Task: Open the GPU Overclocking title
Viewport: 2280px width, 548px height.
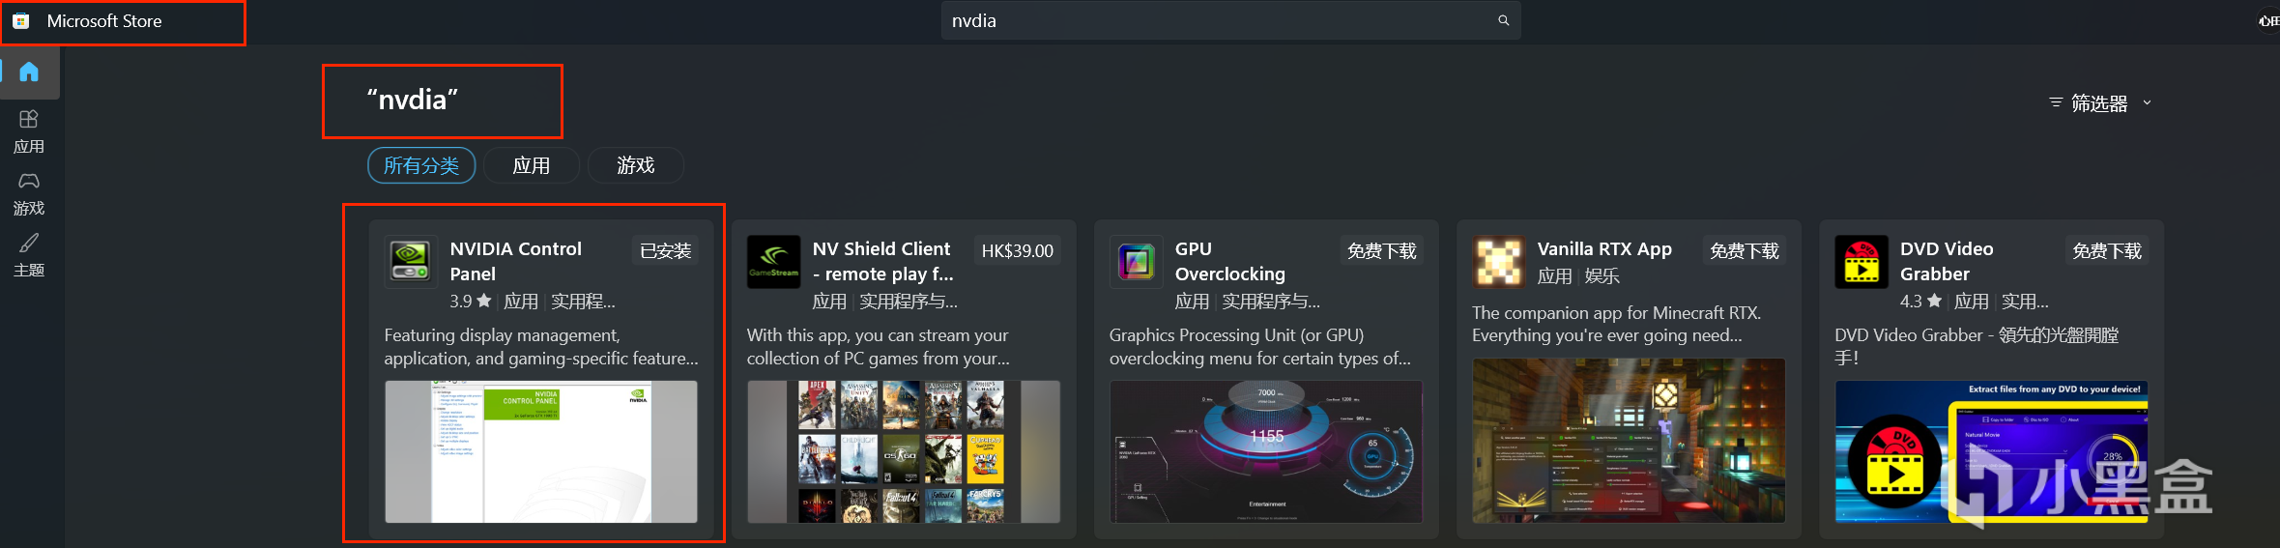Action: 1230,262
